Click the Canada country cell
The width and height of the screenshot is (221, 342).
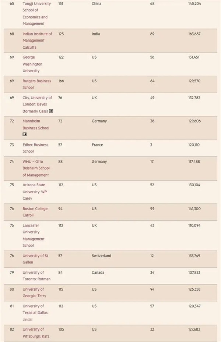[x=98, y=273]
